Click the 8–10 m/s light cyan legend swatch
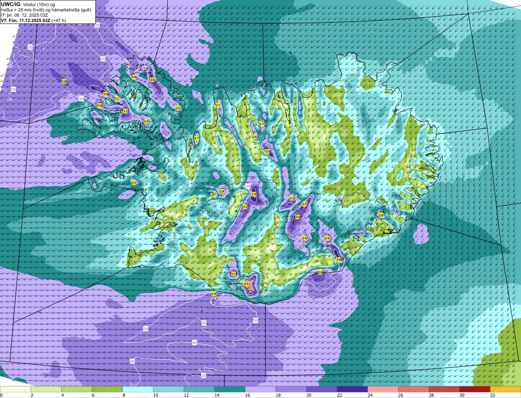The height and width of the screenshot is (398, 521). coord(138,389)
